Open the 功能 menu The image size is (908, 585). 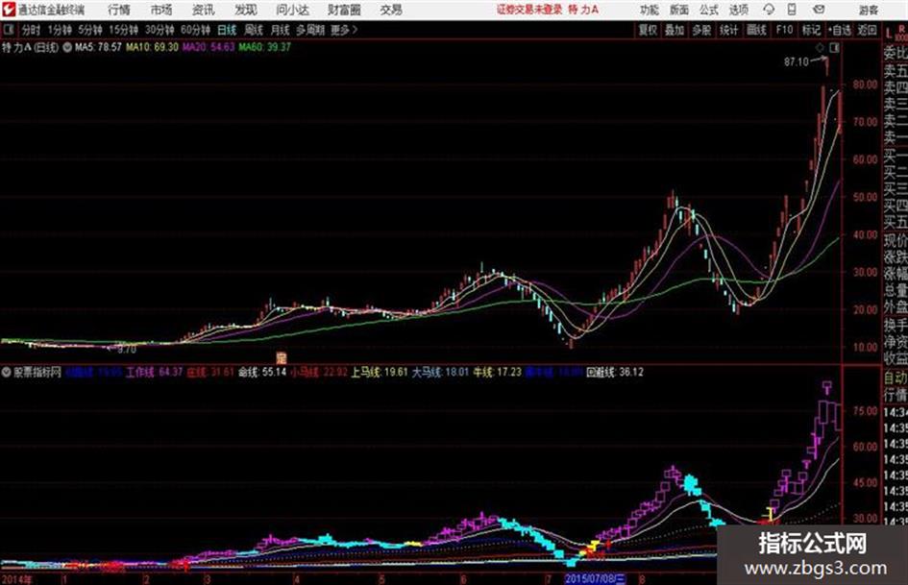coord(650,10)
